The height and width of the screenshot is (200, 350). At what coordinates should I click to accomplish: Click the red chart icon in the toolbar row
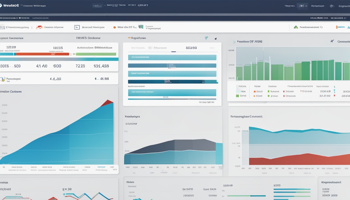[39, 27]
